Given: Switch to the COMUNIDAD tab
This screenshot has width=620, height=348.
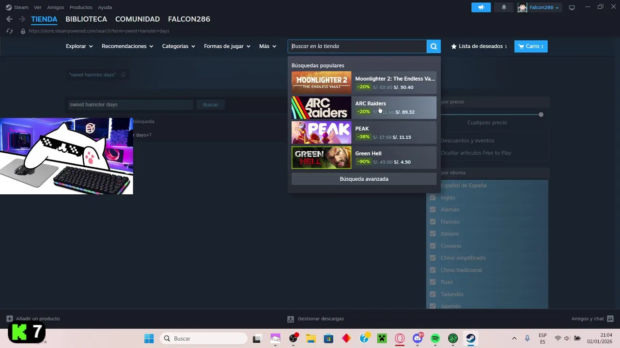Looking at the screenshot, I should click(x=138, y=19).
